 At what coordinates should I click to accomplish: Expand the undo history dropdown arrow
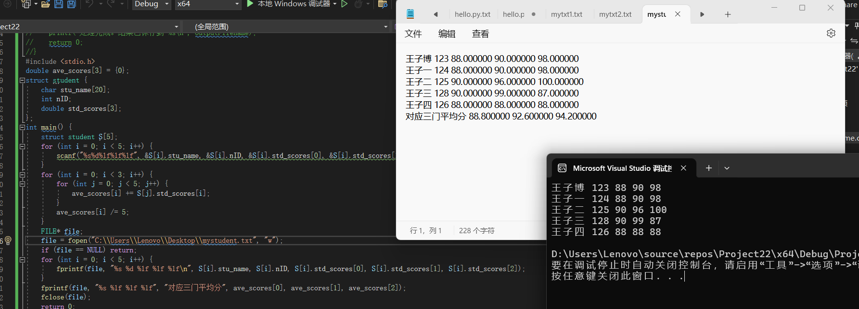point(101,4)
